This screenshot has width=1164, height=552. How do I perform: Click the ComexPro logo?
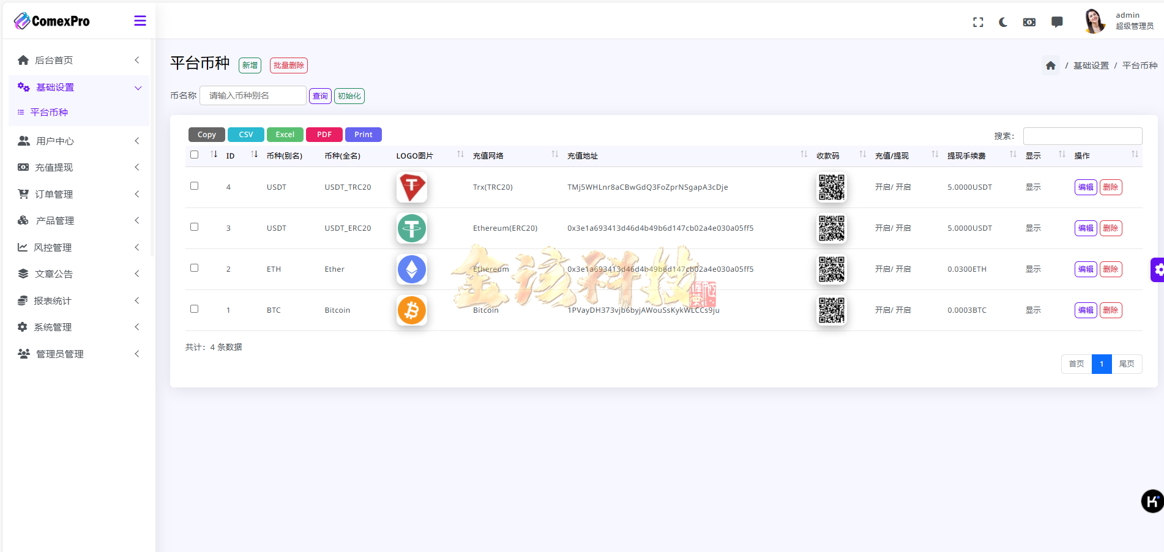click(x=51, y=20)
